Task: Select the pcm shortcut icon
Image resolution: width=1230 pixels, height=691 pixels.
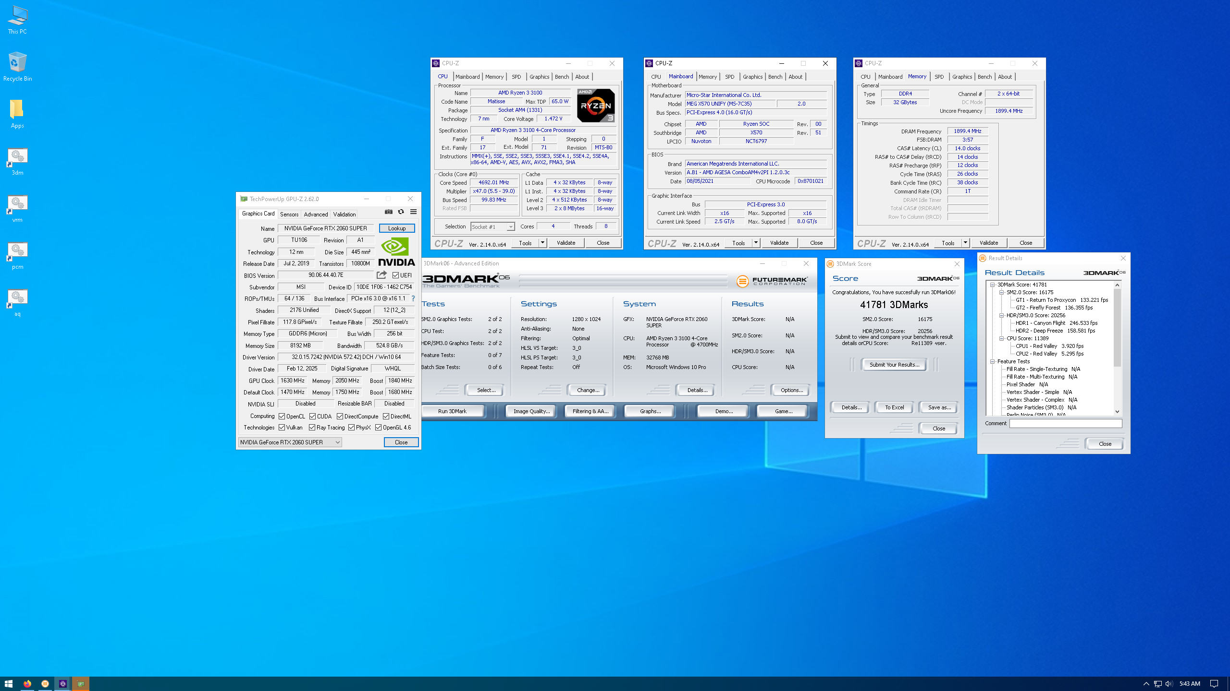Action: (x=17, y=255)
